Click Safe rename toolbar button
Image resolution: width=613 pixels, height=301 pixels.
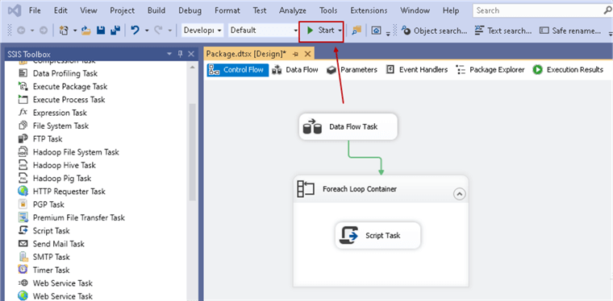[570, 31]
